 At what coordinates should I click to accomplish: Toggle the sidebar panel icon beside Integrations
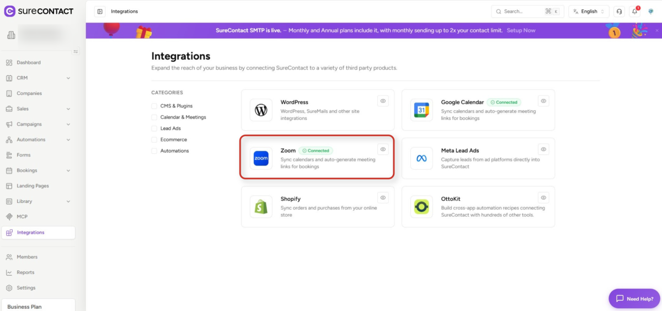99,11
